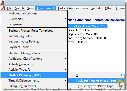Select the Languages menu entry
Screen dimensions: 127x91
click(x=34, y=24)
